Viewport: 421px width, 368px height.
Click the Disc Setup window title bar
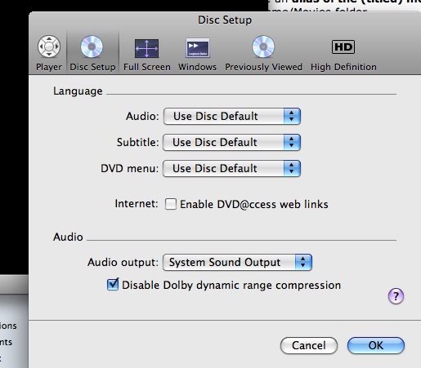[x=225, y=20]
